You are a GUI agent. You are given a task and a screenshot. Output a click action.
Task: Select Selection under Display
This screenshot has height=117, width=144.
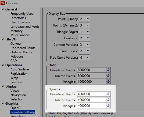17,99
